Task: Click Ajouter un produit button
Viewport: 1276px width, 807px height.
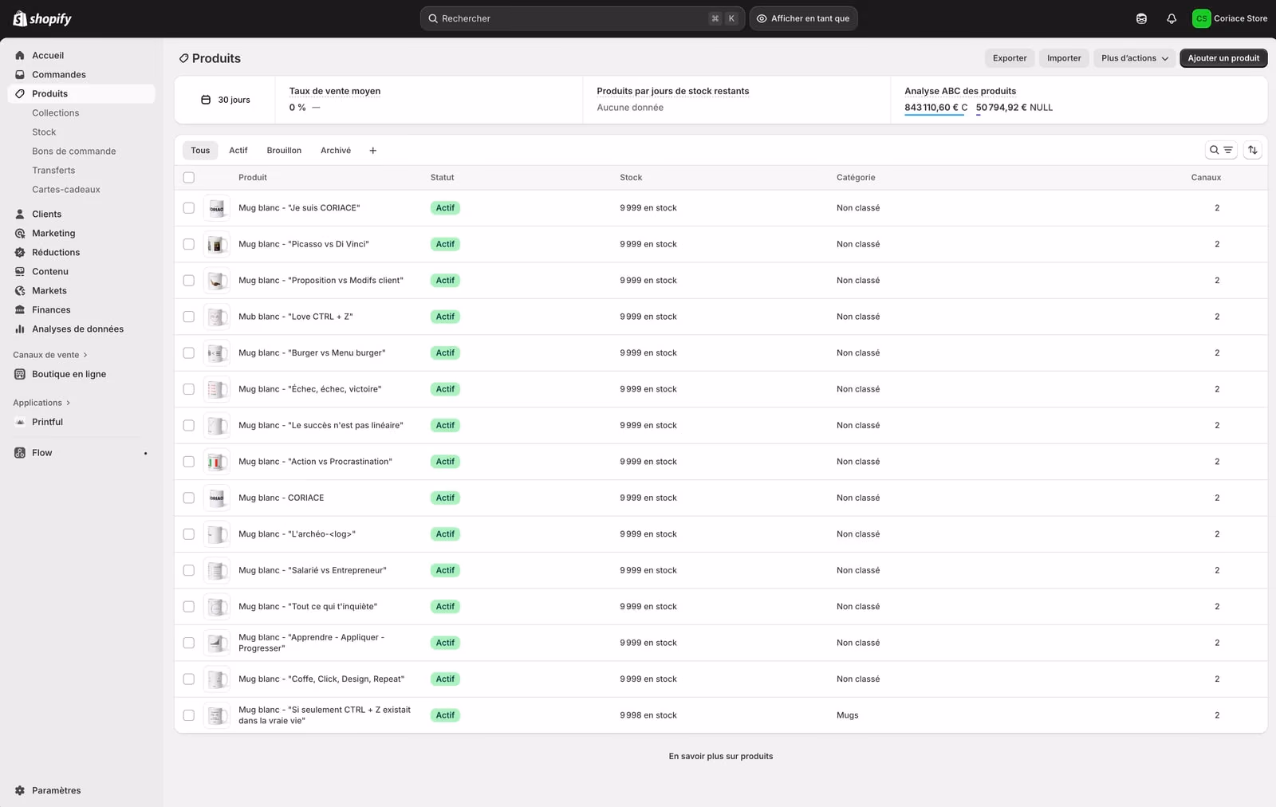Action: pos(1223,58)
